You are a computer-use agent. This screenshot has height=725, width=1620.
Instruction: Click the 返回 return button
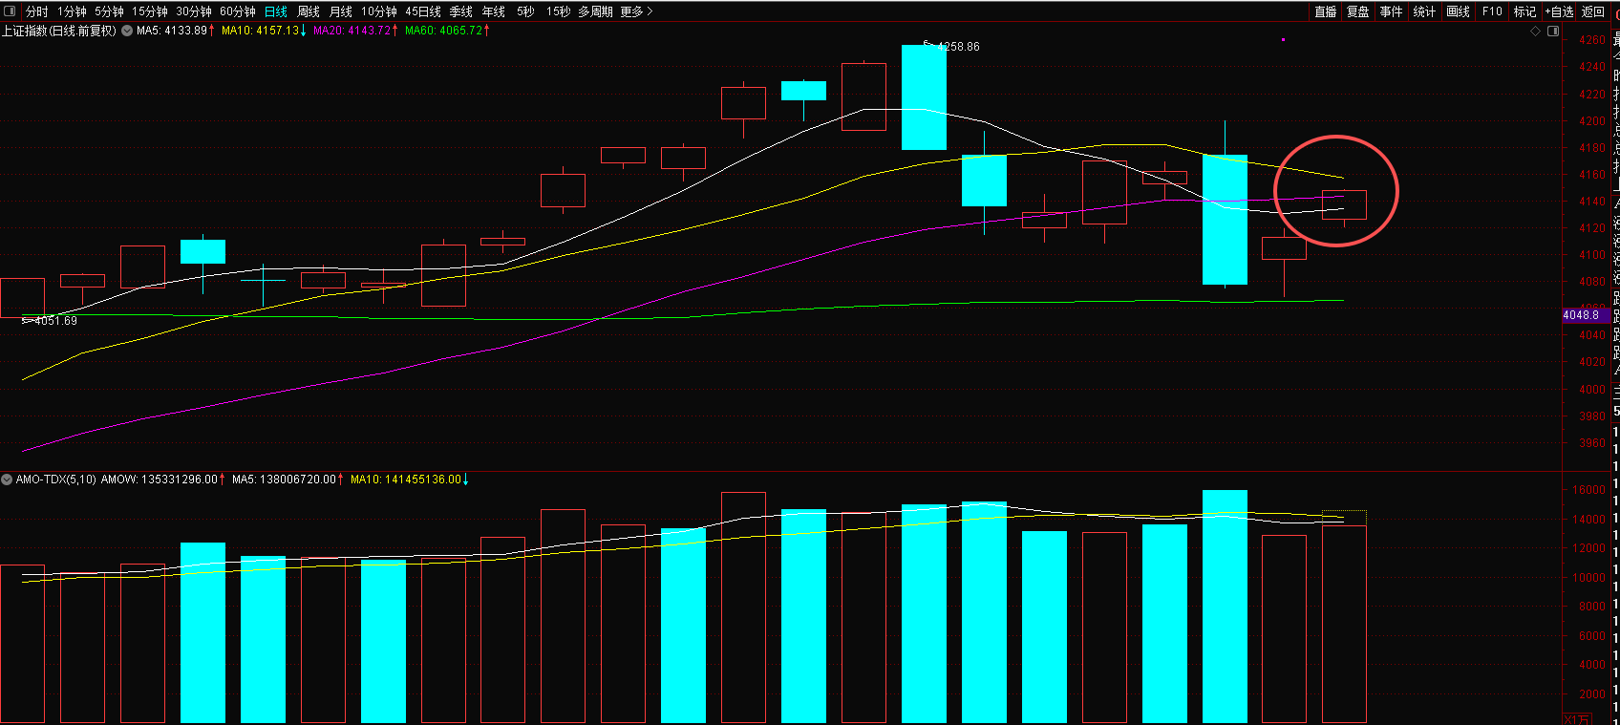tap(1593, 11)
